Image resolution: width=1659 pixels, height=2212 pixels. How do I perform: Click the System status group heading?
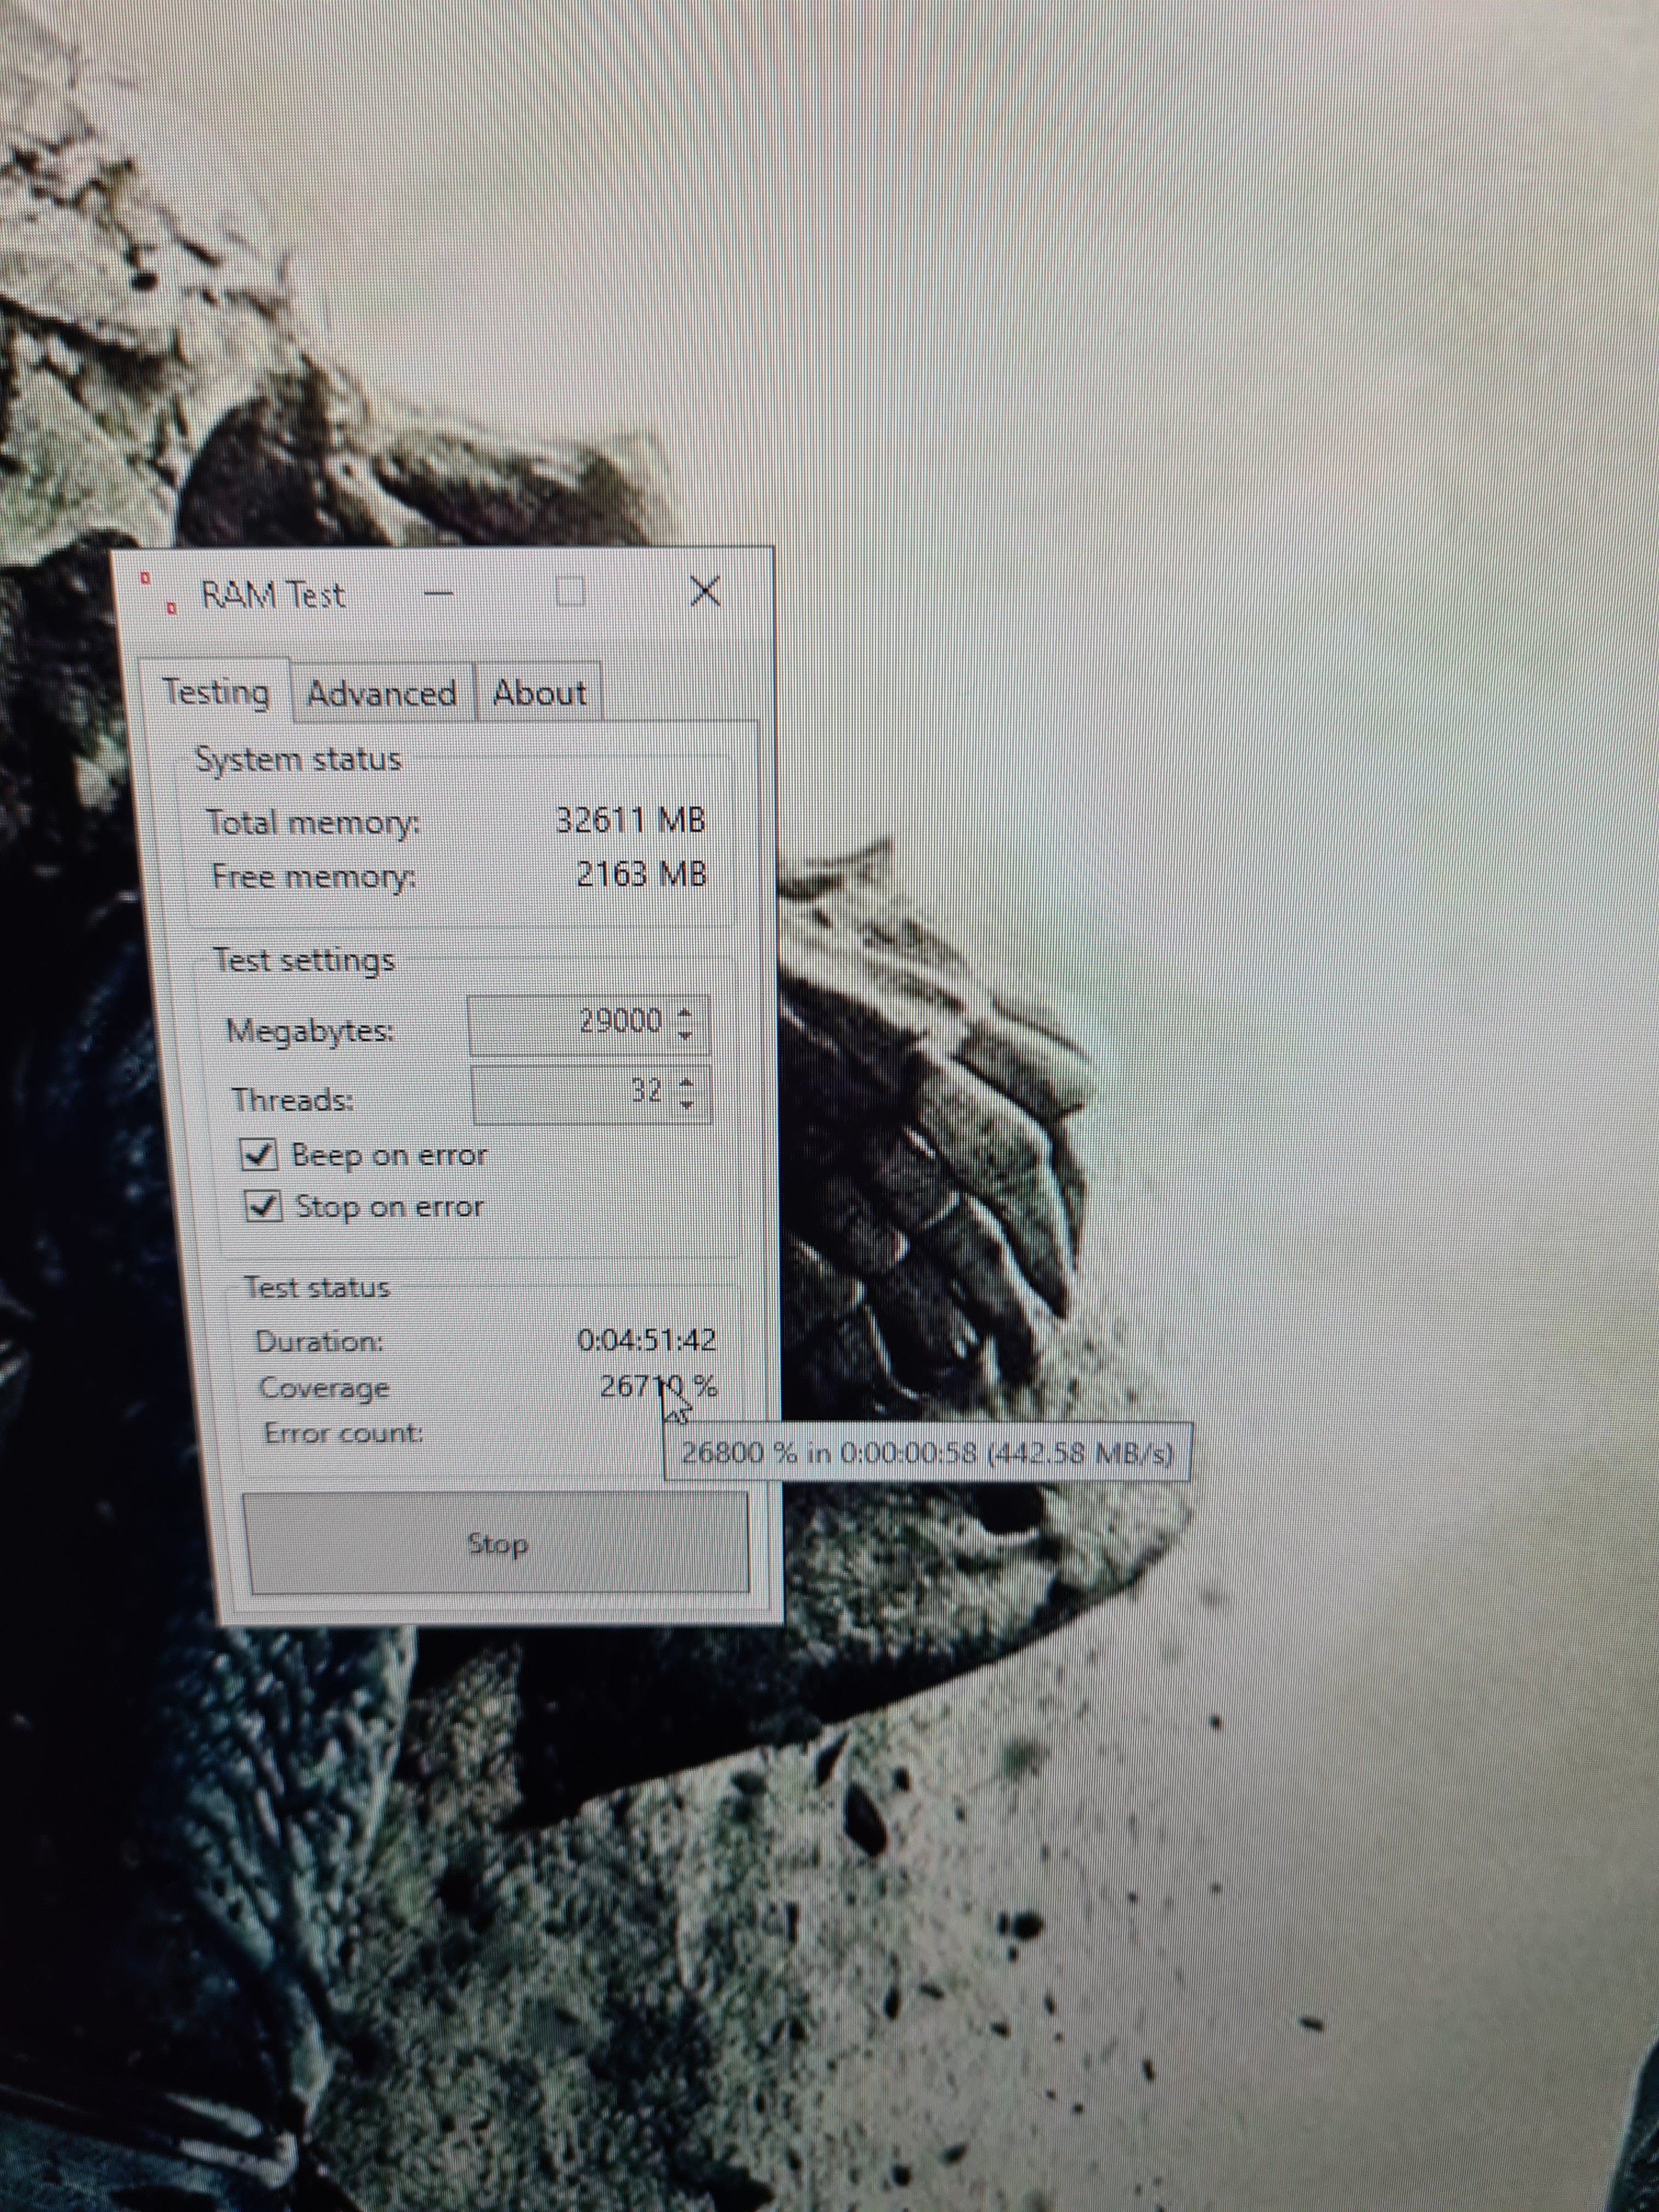(x=298, y=759)
